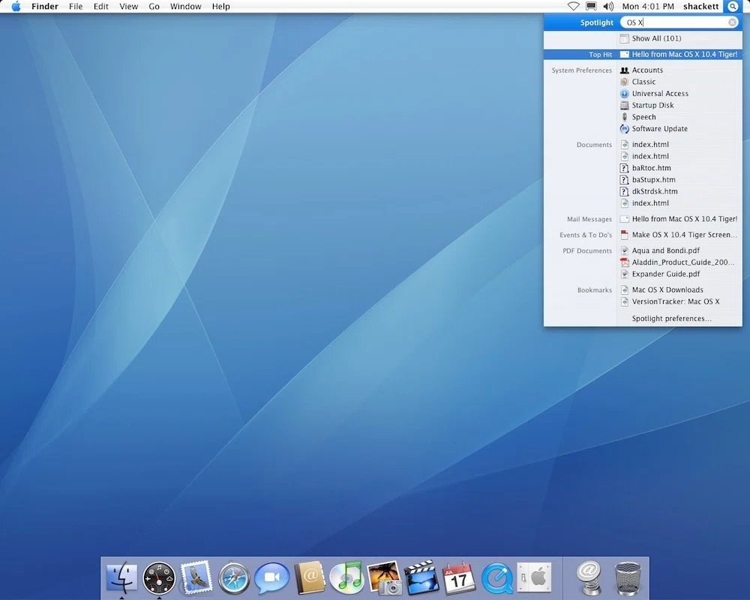Open Mail stamp icon in Dock
The height and width of the screenshot is (600, 750).
click(x=196, y=577)
